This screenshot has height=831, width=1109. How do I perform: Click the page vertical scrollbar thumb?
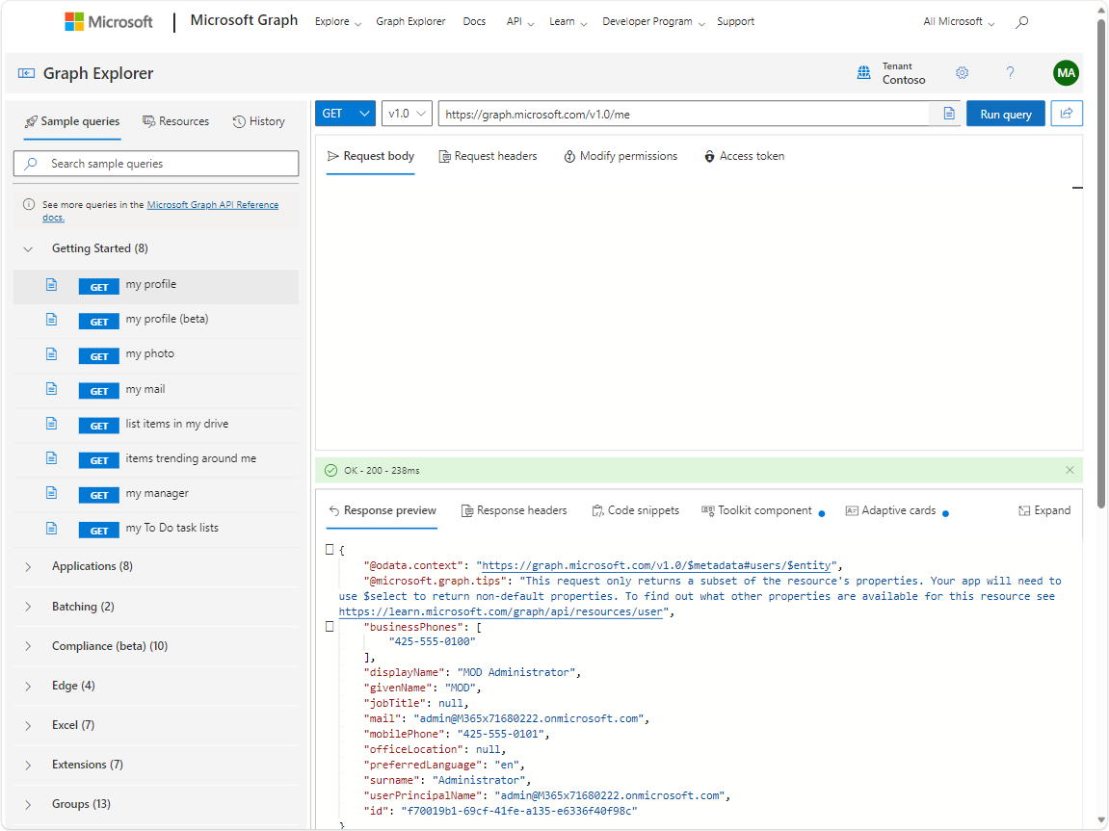point(1101,263)
